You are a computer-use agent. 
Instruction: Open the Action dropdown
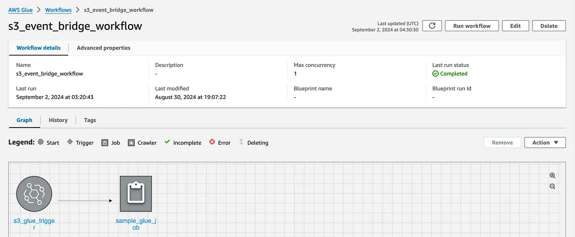545,142
